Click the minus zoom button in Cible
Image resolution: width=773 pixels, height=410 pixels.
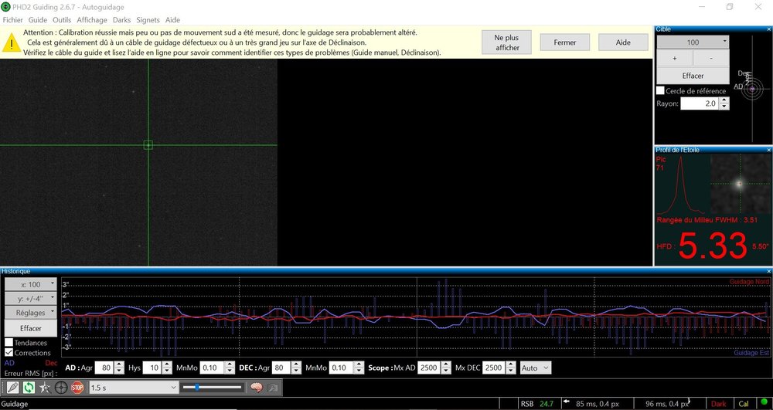711,58
